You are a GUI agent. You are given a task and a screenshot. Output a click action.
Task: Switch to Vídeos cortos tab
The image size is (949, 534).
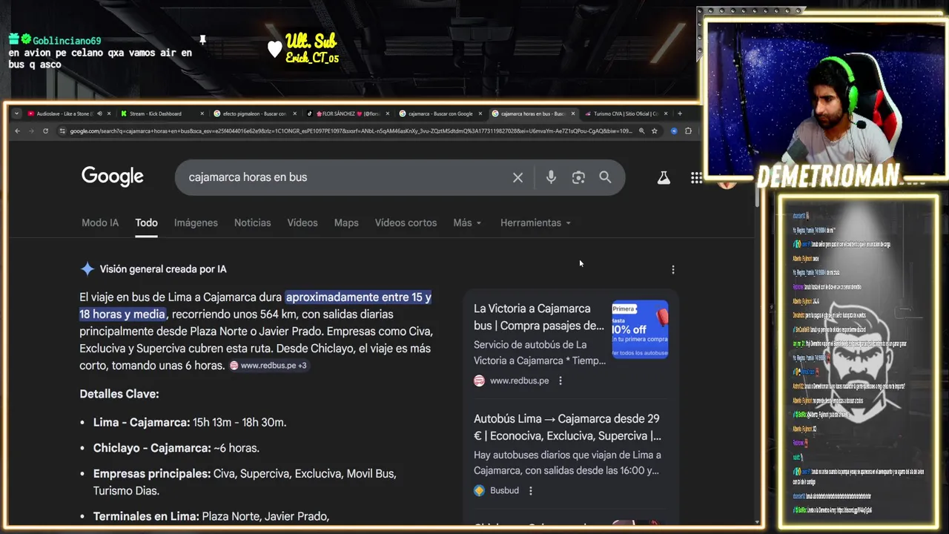click(x=406, y=222)
